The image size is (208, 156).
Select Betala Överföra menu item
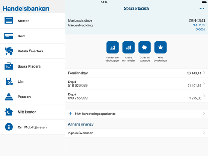[x=32, y=51]
